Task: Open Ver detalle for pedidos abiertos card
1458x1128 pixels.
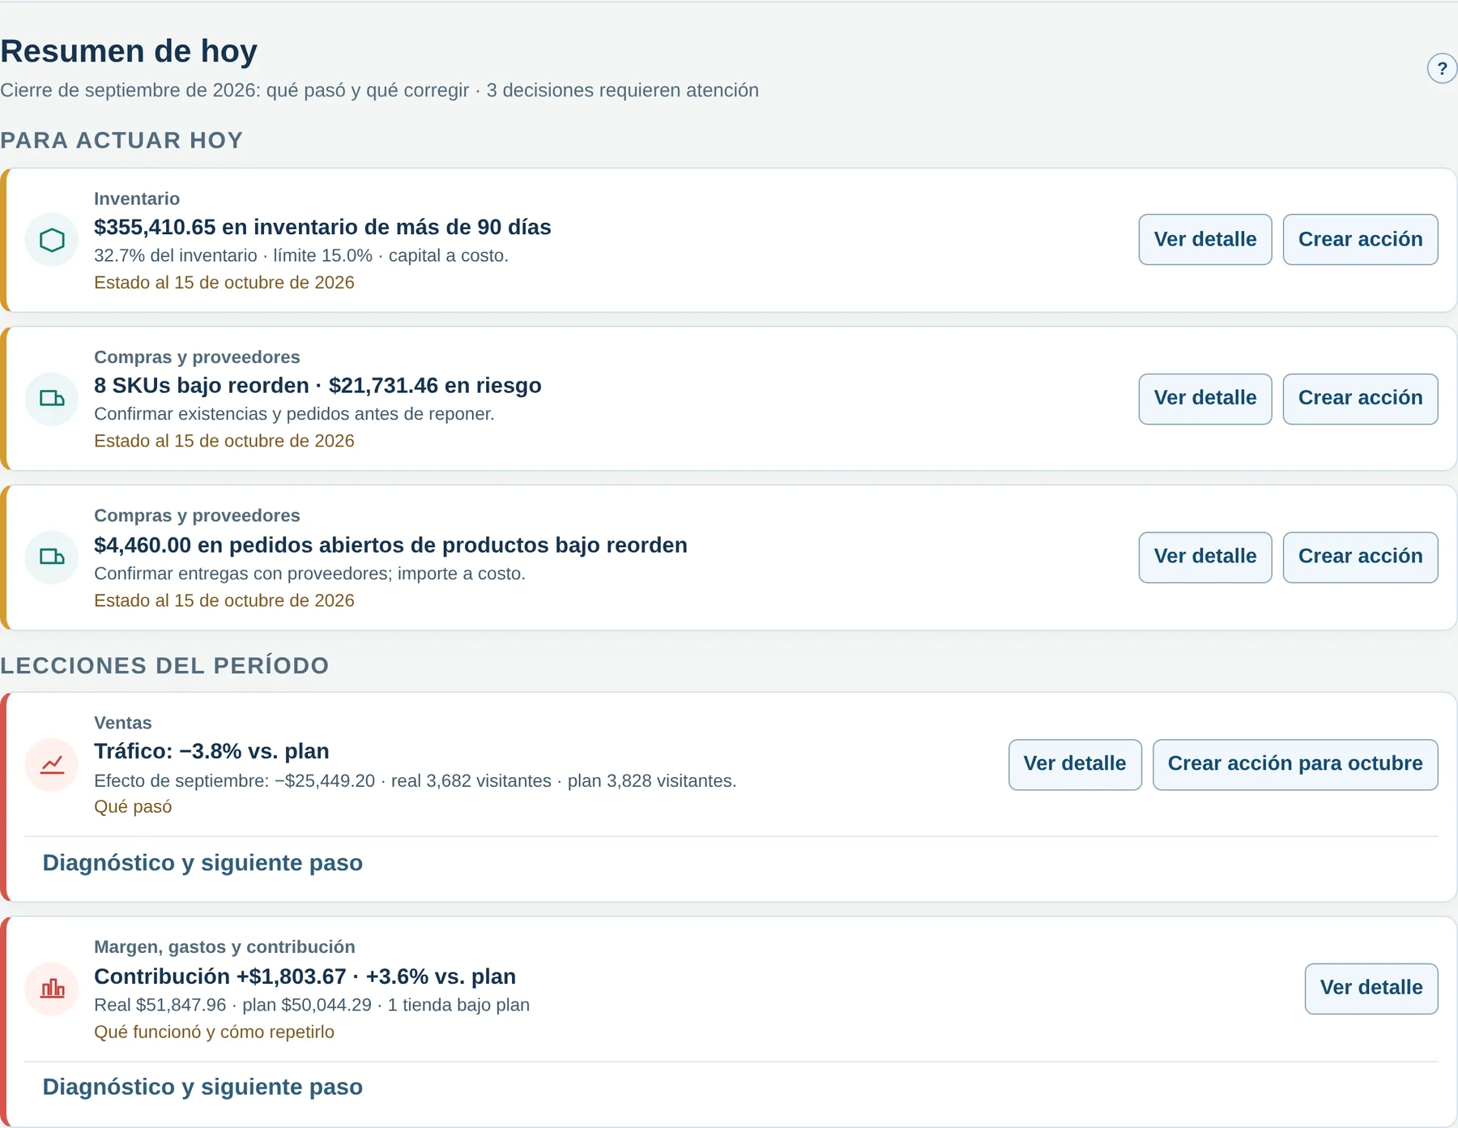Action: pyautogui.click(x=1205, y=557)
